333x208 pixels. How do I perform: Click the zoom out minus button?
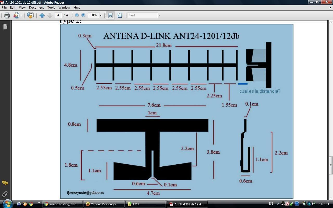point(77,15)
